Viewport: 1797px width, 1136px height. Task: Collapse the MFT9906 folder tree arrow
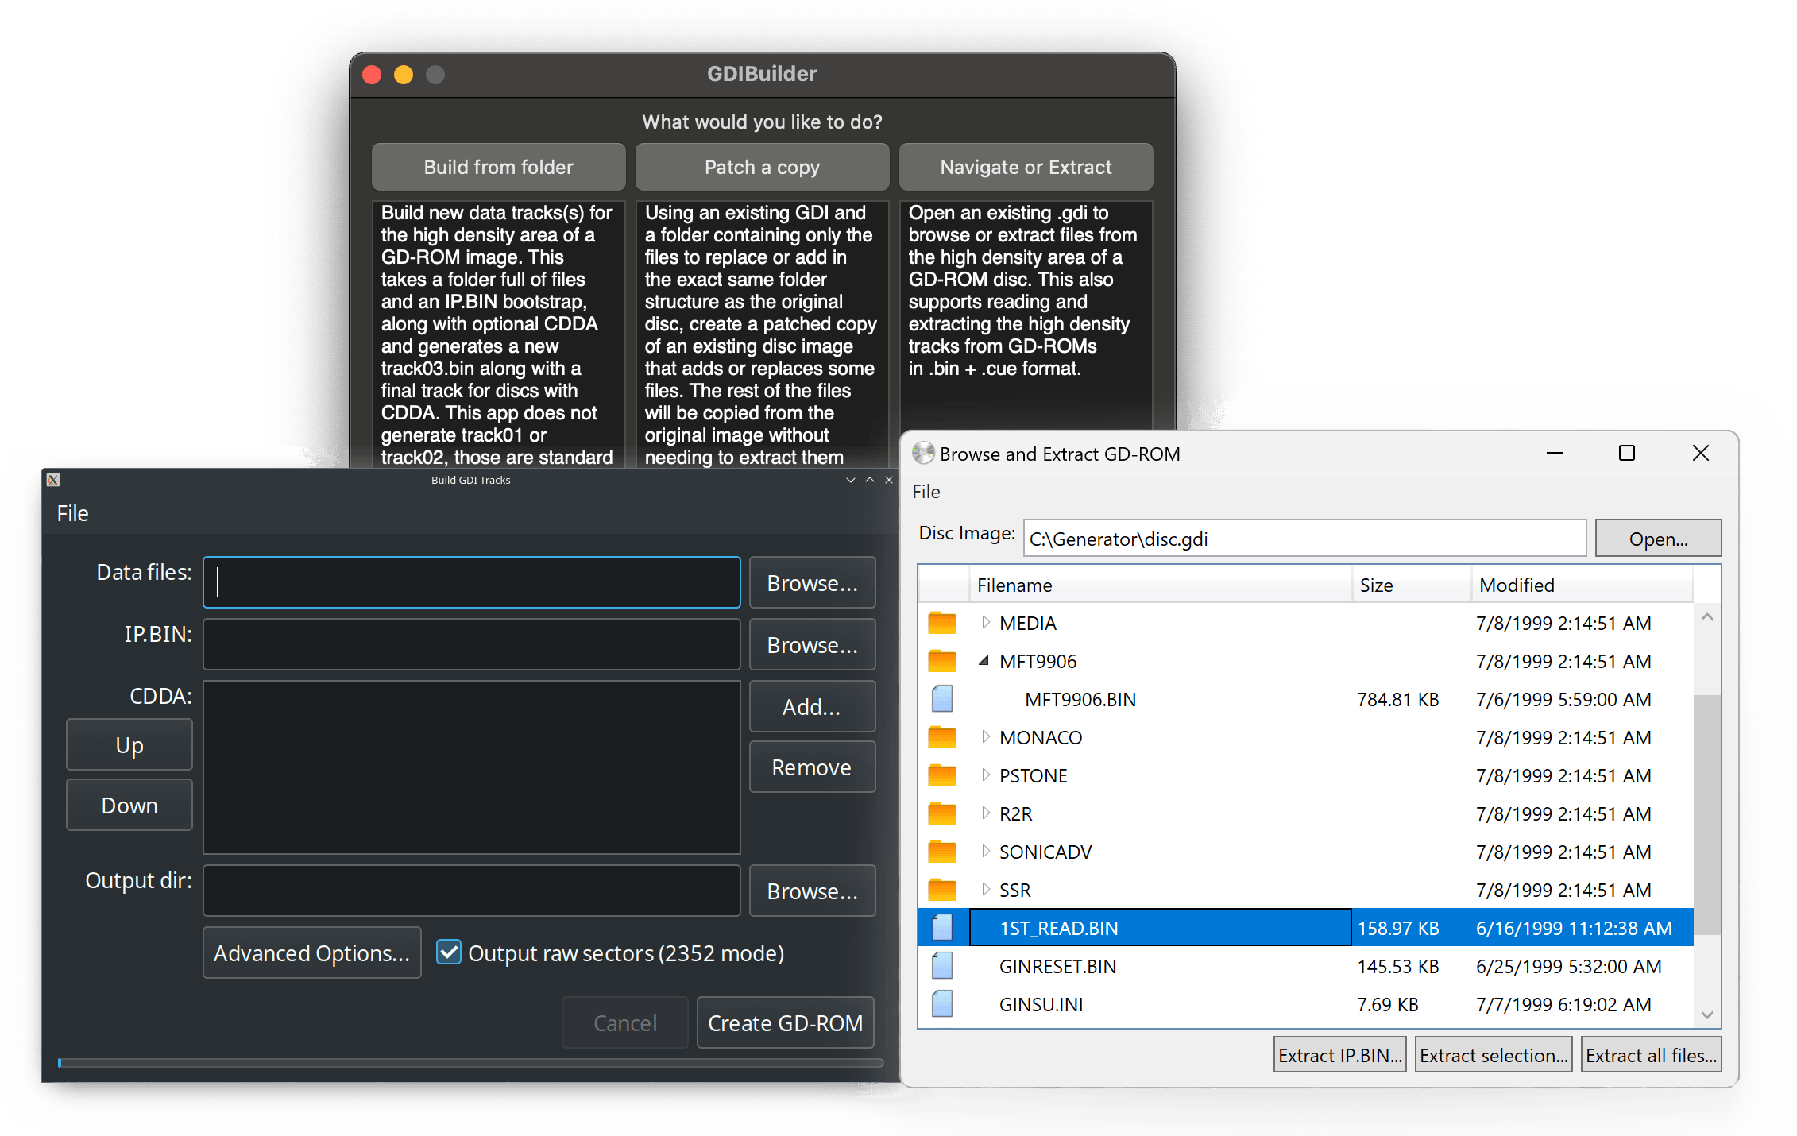click(984, 660)
